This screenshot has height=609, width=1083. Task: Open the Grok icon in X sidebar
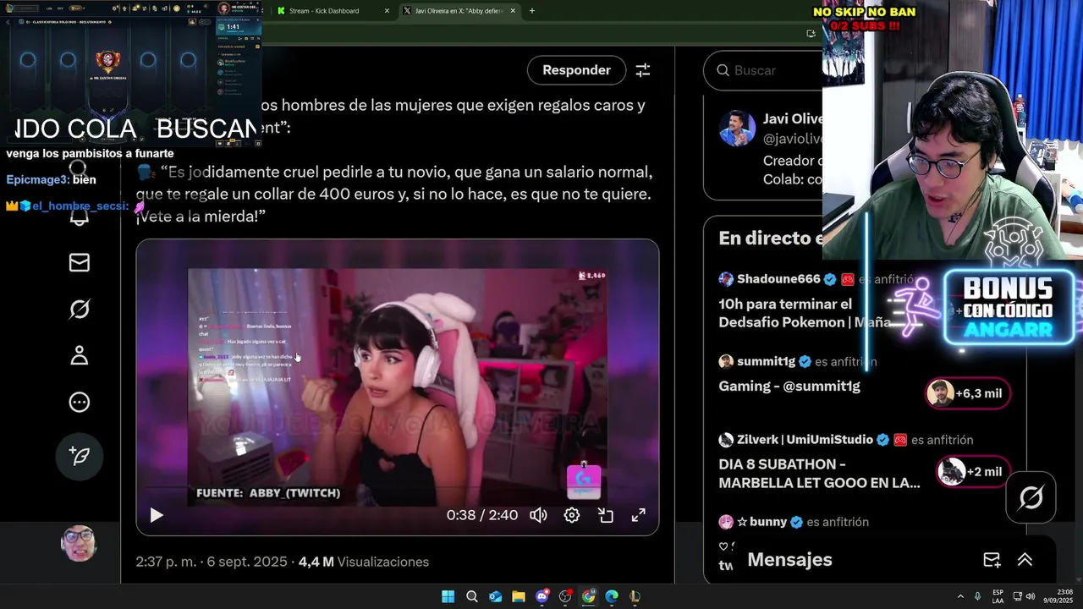(79, 310)
